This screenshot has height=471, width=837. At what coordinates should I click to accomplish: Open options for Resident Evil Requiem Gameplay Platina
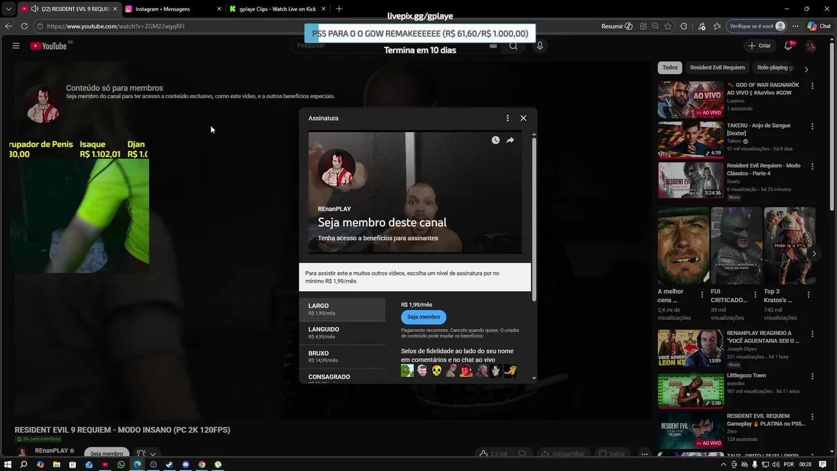[812, 417]
